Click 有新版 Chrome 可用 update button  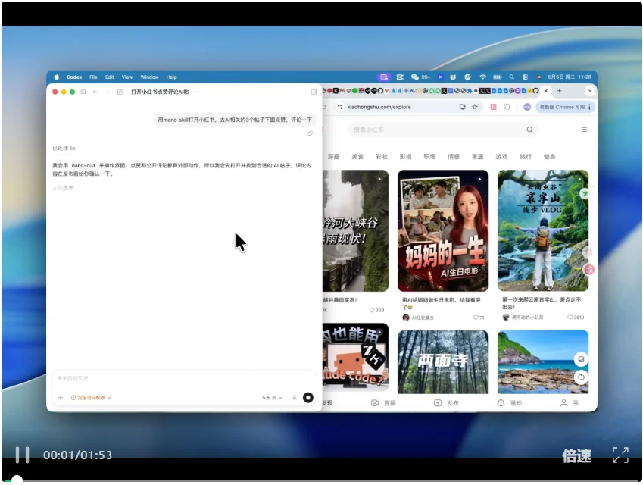[565, 107]
